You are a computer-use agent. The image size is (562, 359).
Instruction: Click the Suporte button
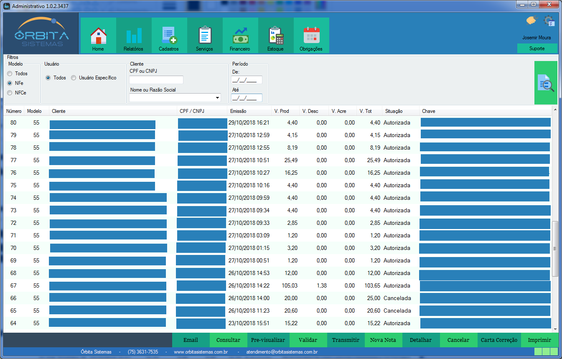pyautogui.click(x=537, y=48)
